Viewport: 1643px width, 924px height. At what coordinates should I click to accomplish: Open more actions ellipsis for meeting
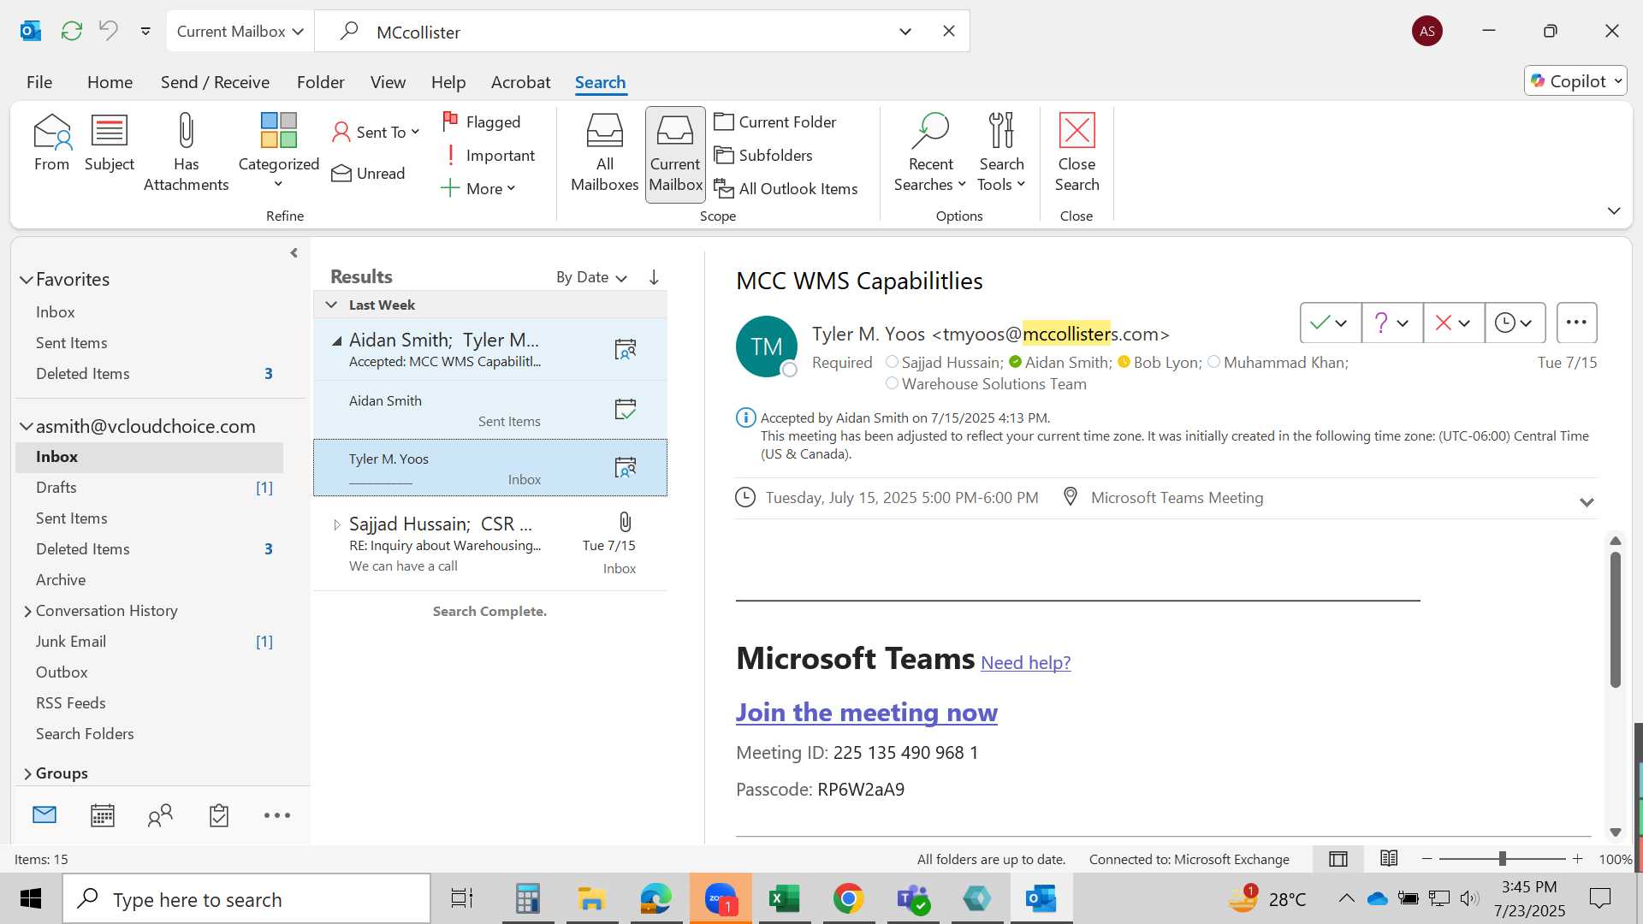1576,323
